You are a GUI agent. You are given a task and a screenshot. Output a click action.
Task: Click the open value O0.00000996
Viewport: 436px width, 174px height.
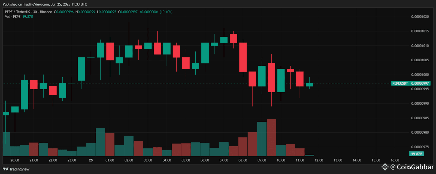[64, 12]
